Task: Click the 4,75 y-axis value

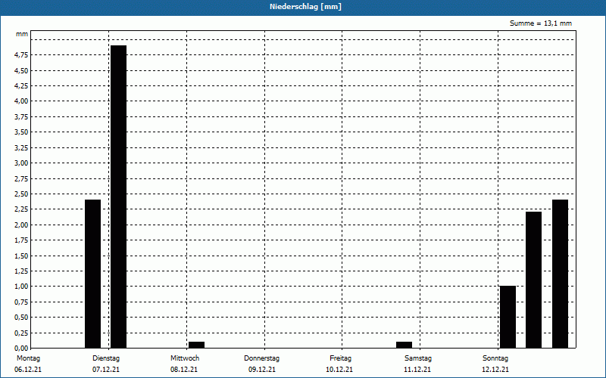Action: click(21, 55)
